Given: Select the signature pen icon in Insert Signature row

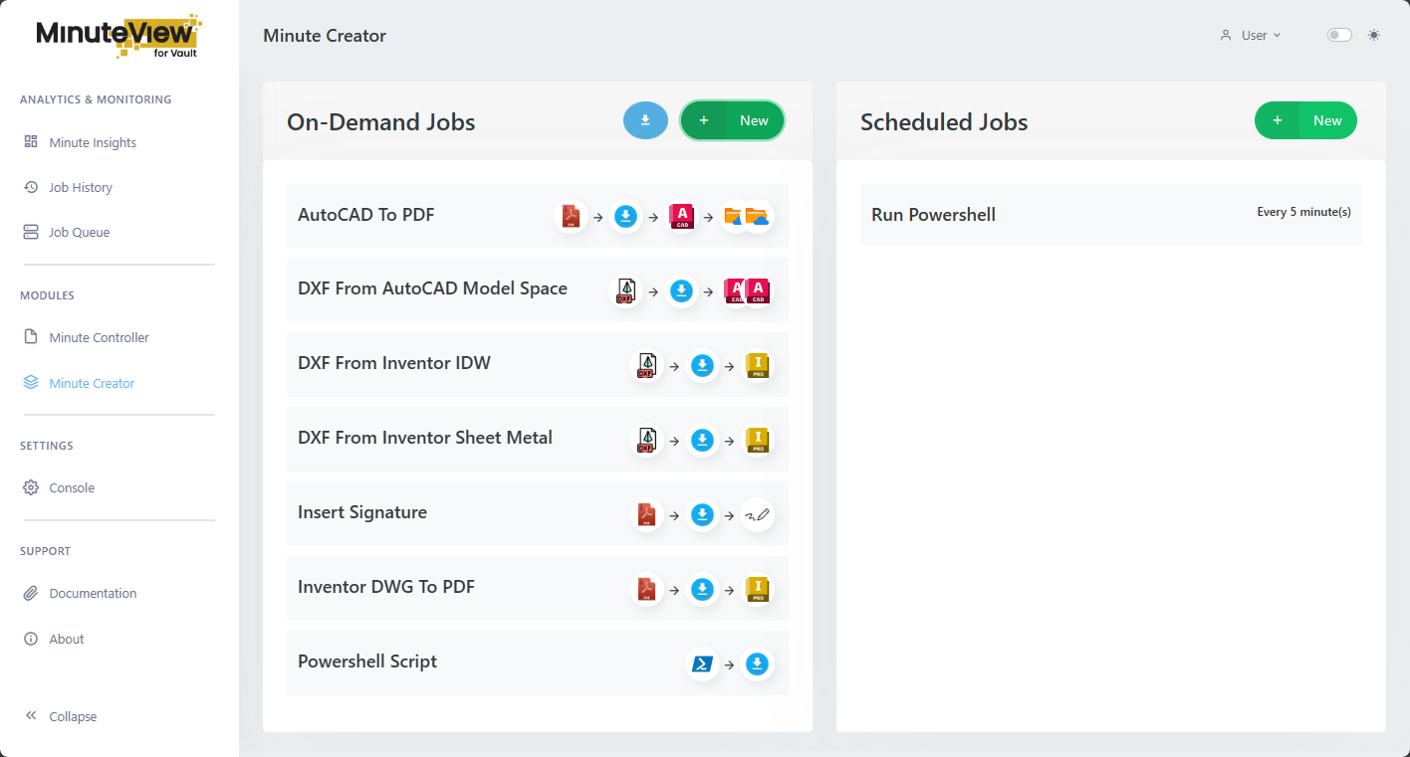Looking at the screenshot, I should (758, 514).
